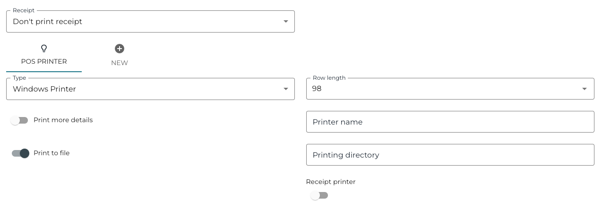Expand the Row length selector showing 98

[444, 89]
